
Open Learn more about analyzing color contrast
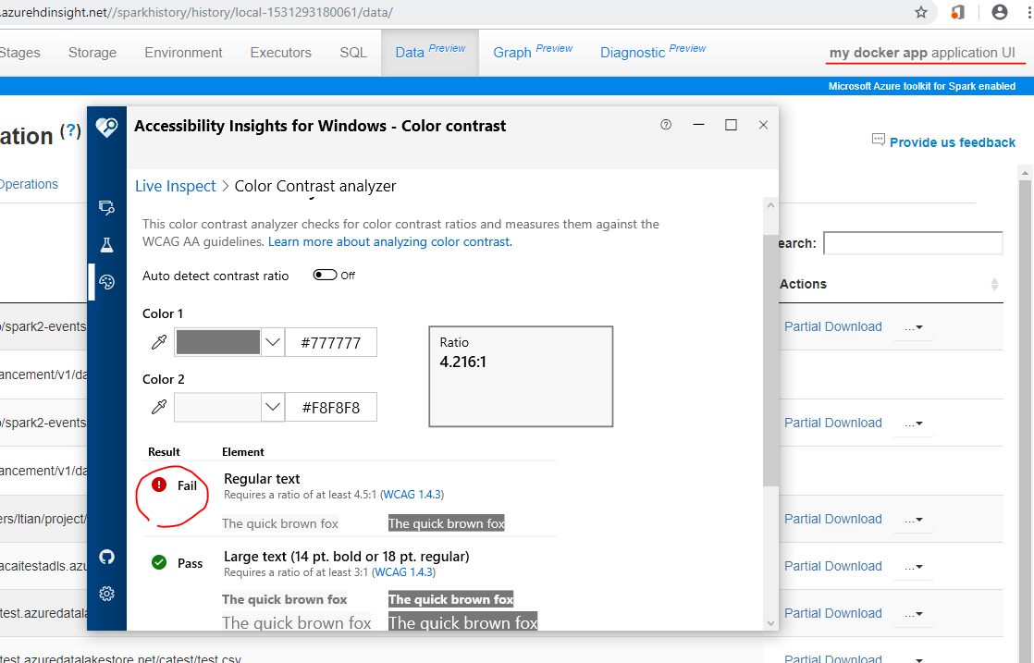tap(389, 242)
